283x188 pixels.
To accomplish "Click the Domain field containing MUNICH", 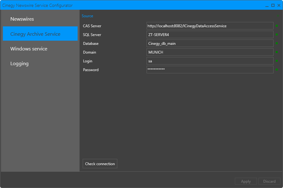I will (210, 52).
